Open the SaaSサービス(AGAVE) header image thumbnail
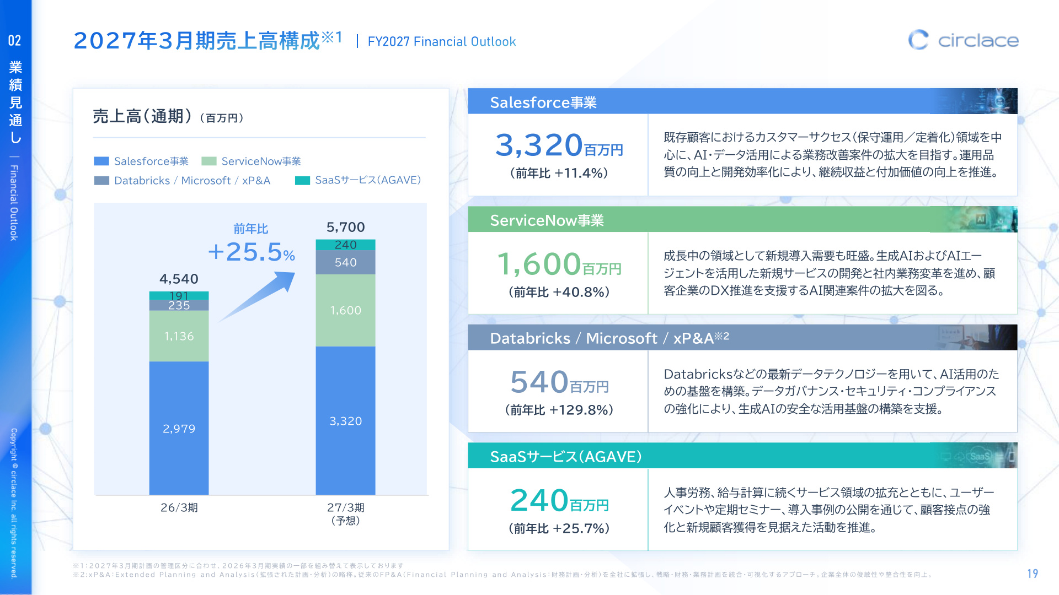Image resolution: width=1059 pixels, height=595 pixels. click(x=974, y=456)
